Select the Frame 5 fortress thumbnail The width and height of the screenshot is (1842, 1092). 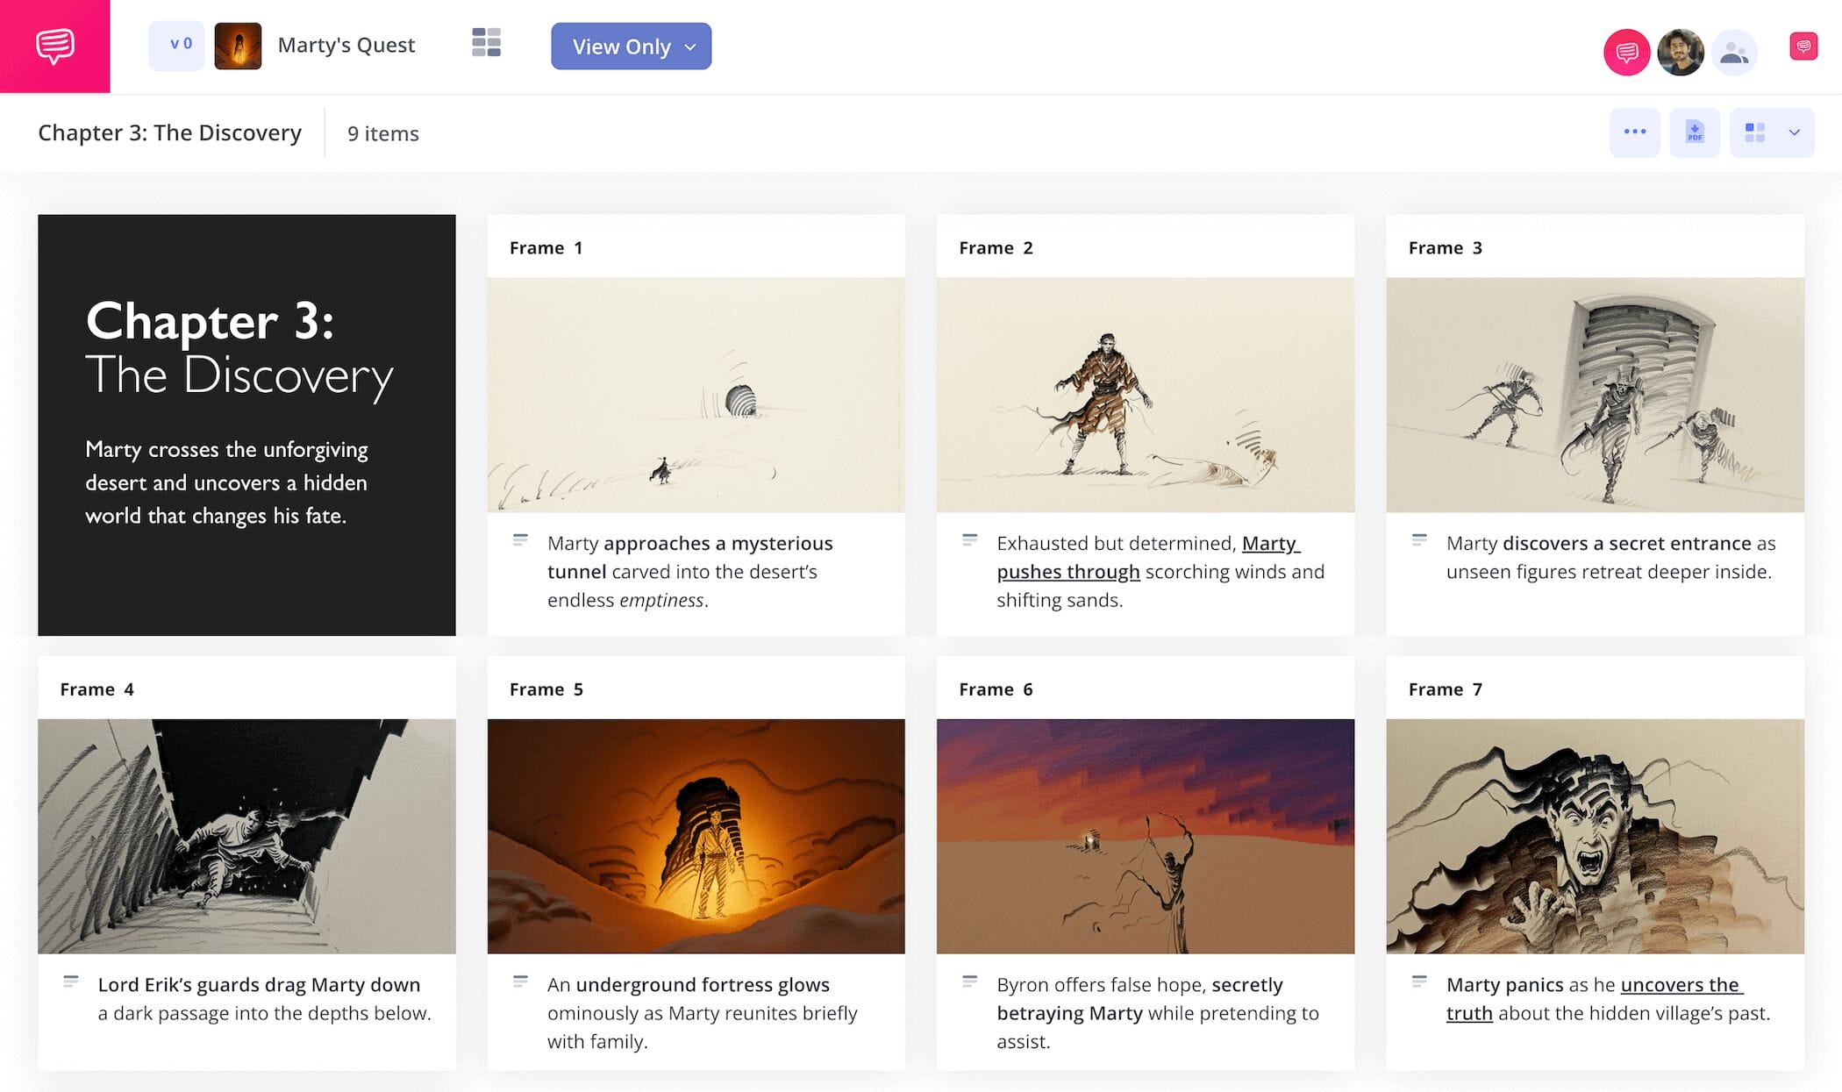(x=696, y=835)
